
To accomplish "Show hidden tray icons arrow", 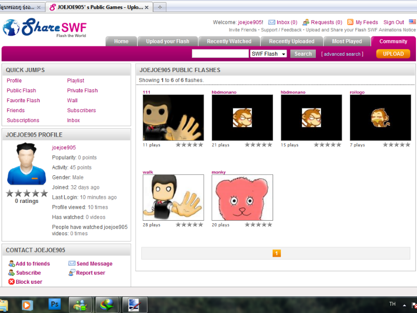I will click(404, 305).
